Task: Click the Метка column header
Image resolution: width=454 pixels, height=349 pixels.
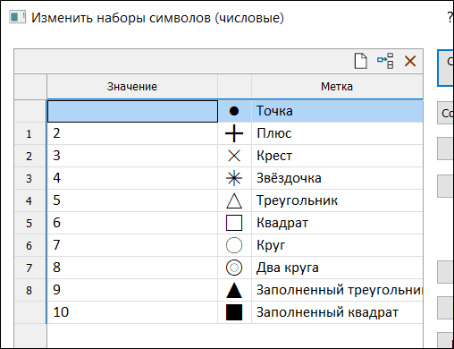Action: coord(337,87)
